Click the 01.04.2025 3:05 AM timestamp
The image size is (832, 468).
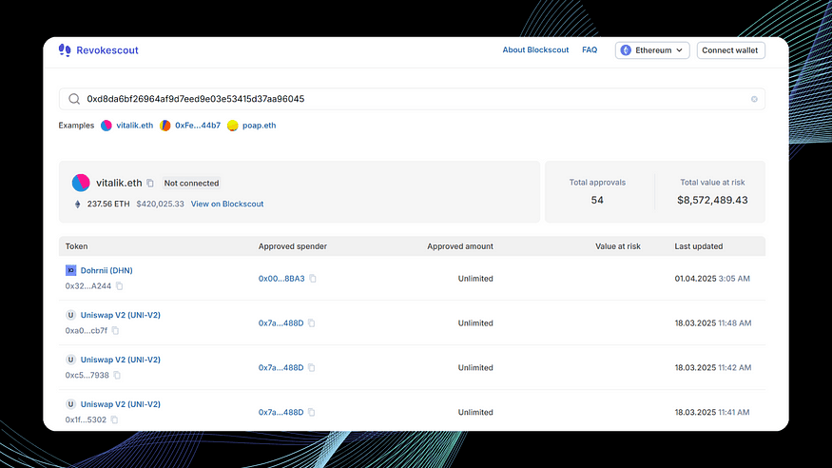[712, 279]
